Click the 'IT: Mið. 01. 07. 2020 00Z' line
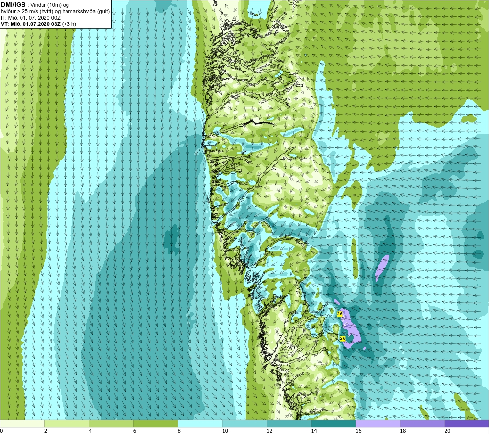 (x=30, y=18)
